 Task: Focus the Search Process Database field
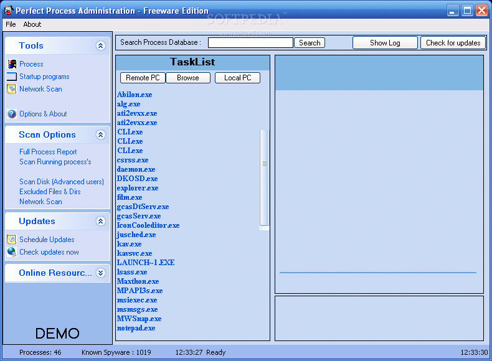click(250, 43)
